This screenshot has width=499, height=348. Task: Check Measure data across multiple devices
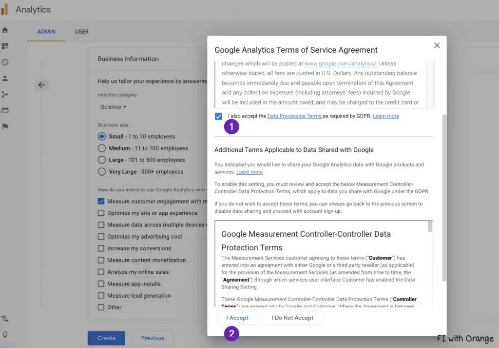click(101, 225)
